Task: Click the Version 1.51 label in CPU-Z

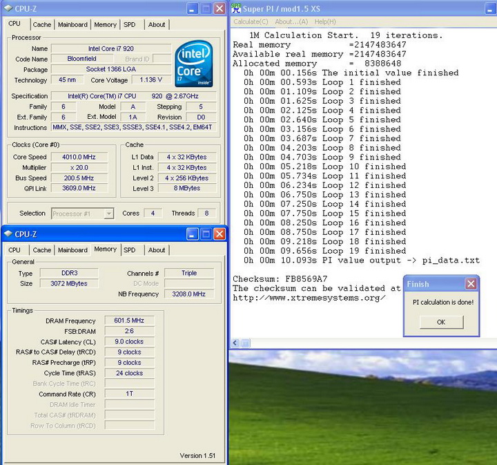Action: (x=197, y=455)
